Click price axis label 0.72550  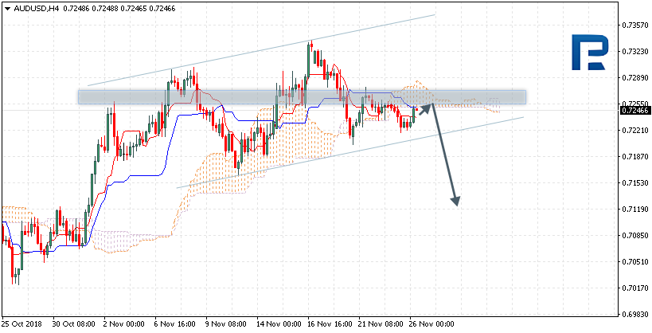tap(636, 104)
